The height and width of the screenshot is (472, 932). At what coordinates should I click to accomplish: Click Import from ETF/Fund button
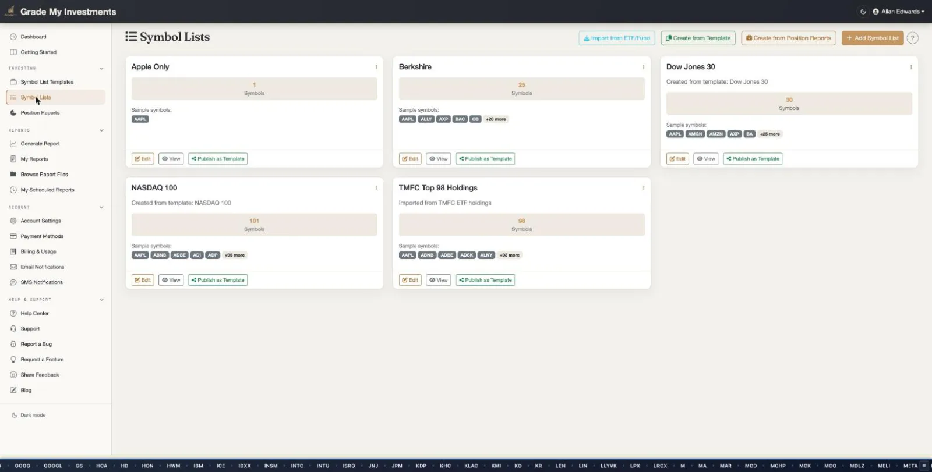[x=617, y=38]
